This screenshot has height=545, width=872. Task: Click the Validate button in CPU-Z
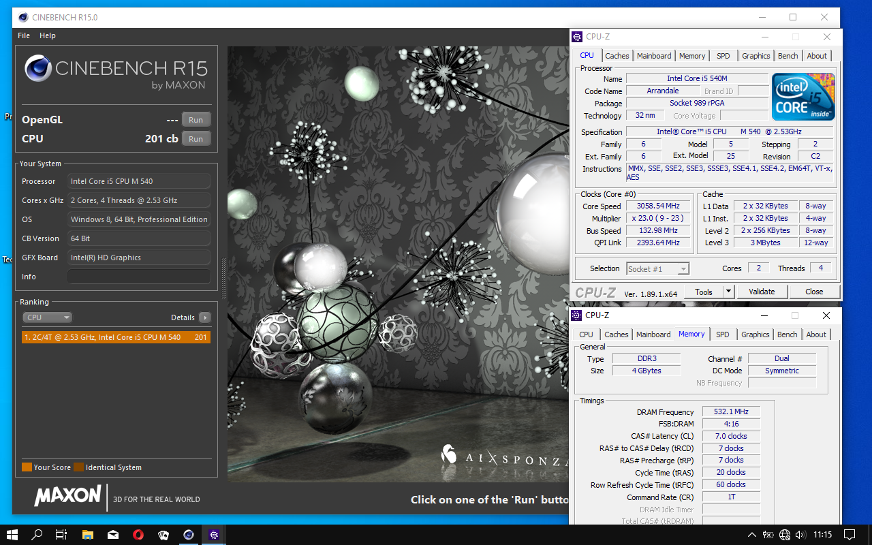[x=762, y=292]
